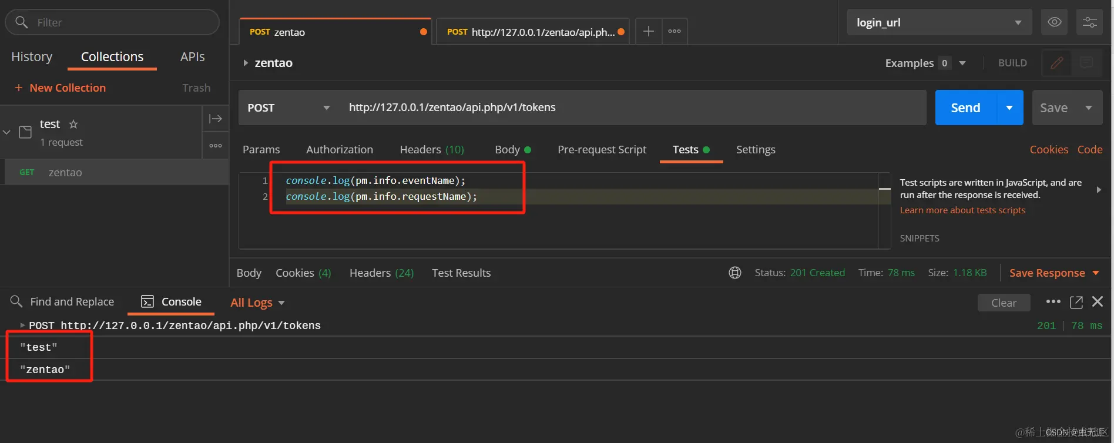This screenshot has height=443, width=1114.
Task: Click the Console terminal icon
Action: click(x=147, y=301)
